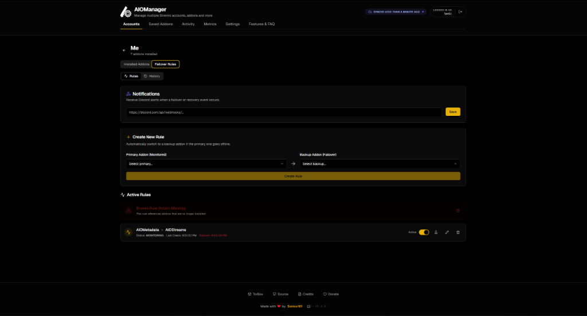Screen dimensions: 587x316
Task: Click the test flask icon for the AIOMetadata rule
Action: coord(436,232)
